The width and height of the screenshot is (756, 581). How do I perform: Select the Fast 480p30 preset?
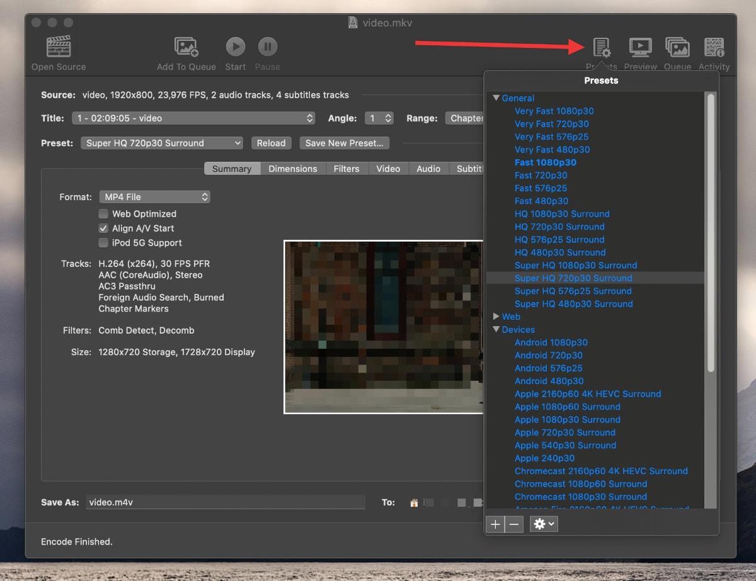542,201
